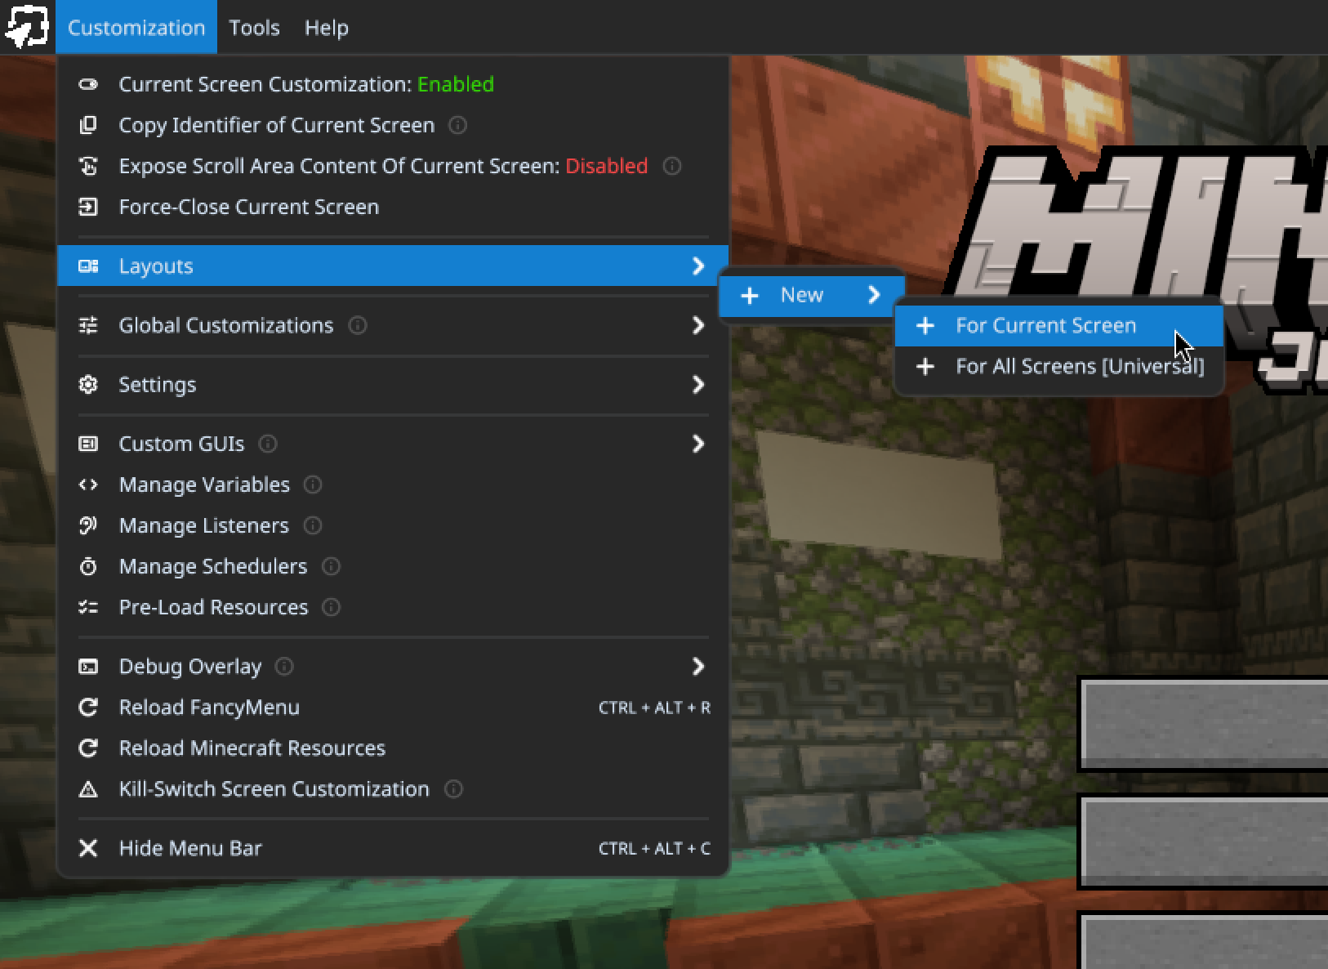Click the Reload FancyMenu refresh icon

pyautogui.click(x=88, y=708)
